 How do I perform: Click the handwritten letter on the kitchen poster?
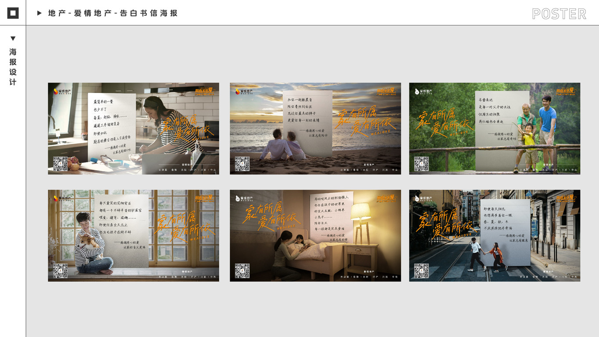coord(112,127)
